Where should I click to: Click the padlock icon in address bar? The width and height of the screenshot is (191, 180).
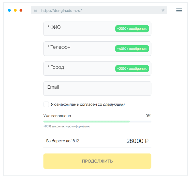coord(35,10)
